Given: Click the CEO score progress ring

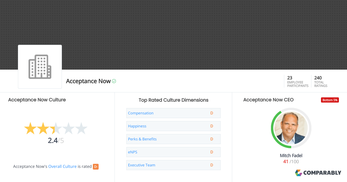Looking at the screenshot, I should click(291, 128).
